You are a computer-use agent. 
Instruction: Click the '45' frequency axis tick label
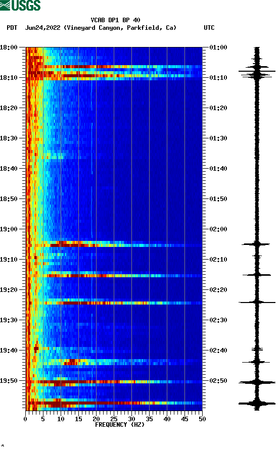click(184, 419)
